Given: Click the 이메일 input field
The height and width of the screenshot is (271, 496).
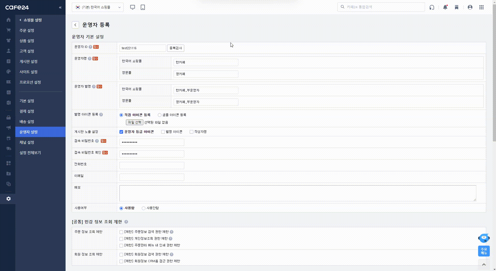Looking at the screenshot, I should pos(152,177).
